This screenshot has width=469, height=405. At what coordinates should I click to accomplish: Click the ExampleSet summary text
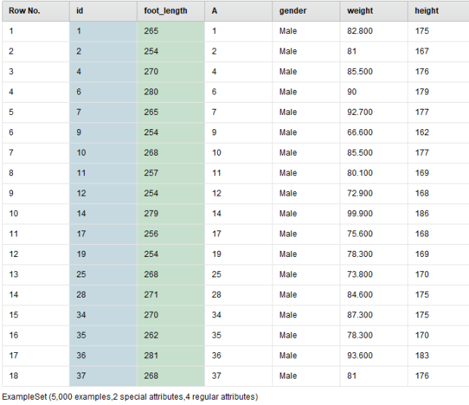coord(130,397)
